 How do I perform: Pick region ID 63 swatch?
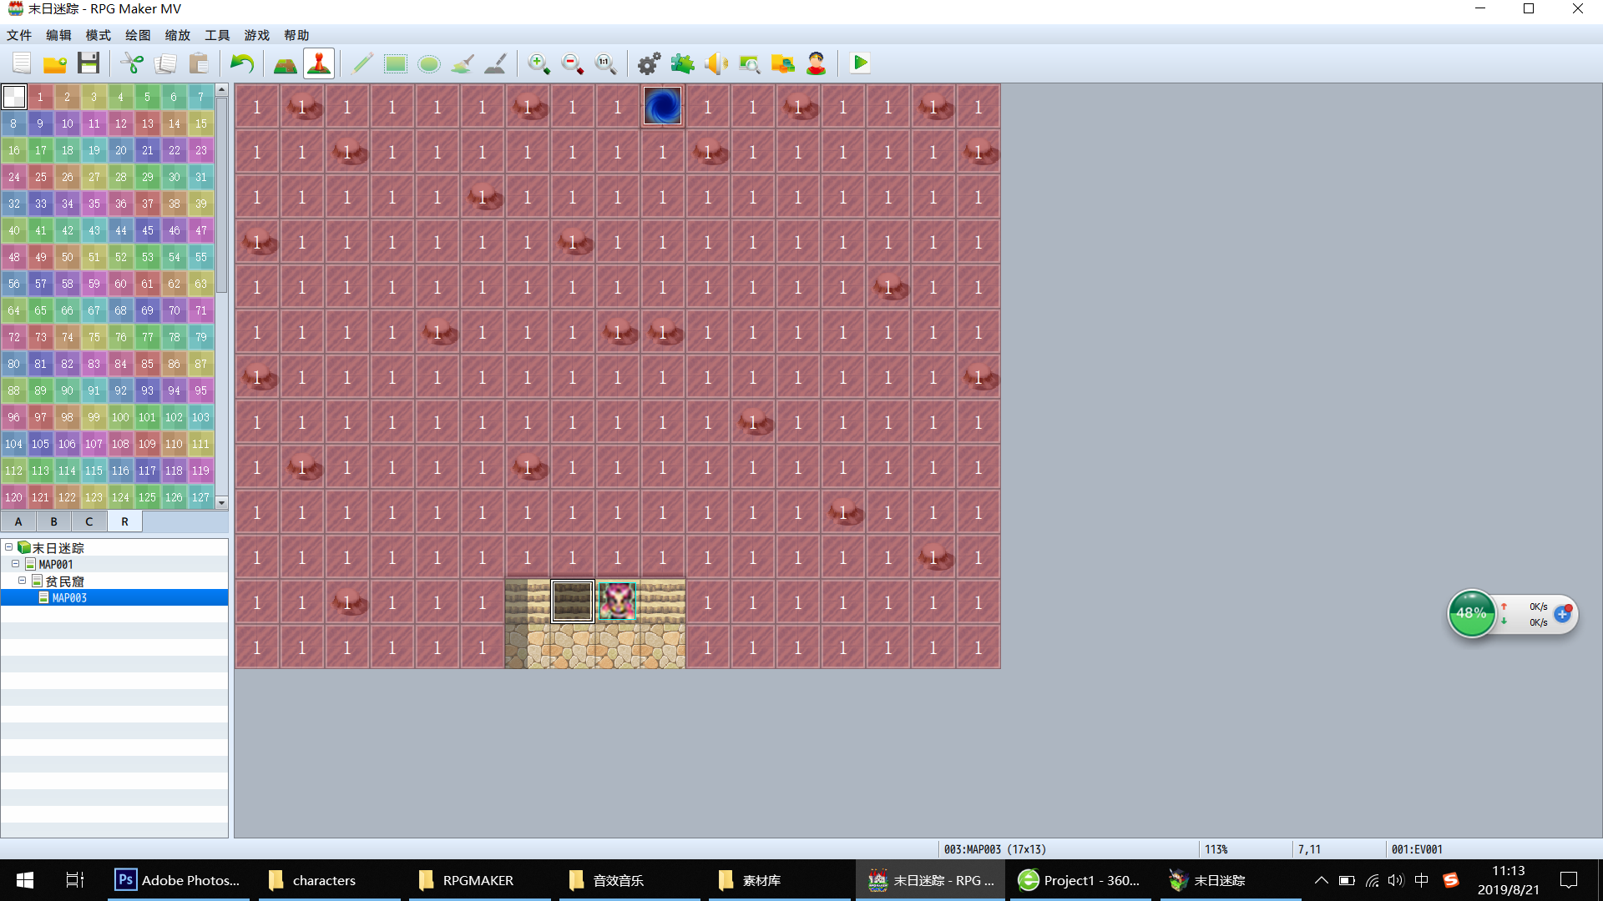[201, 284]
